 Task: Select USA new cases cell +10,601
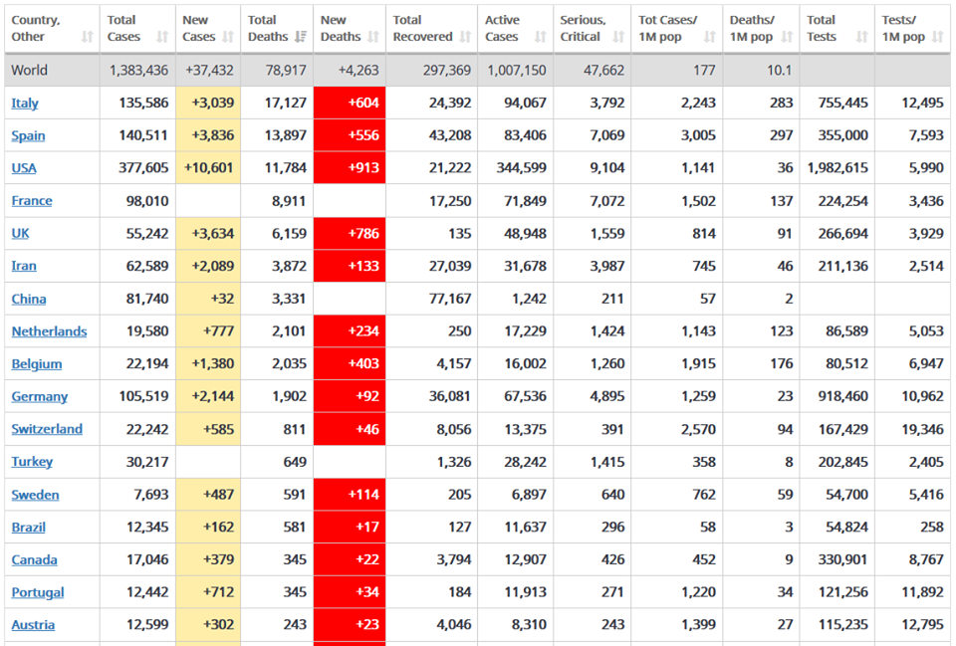tap(208, 167)
